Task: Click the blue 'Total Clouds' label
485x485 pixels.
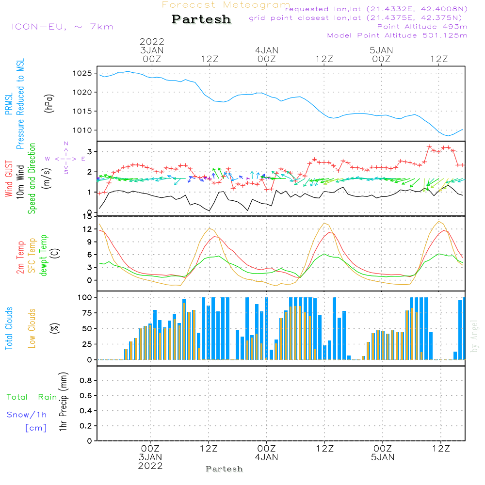Action: click(x=9, y=328)
